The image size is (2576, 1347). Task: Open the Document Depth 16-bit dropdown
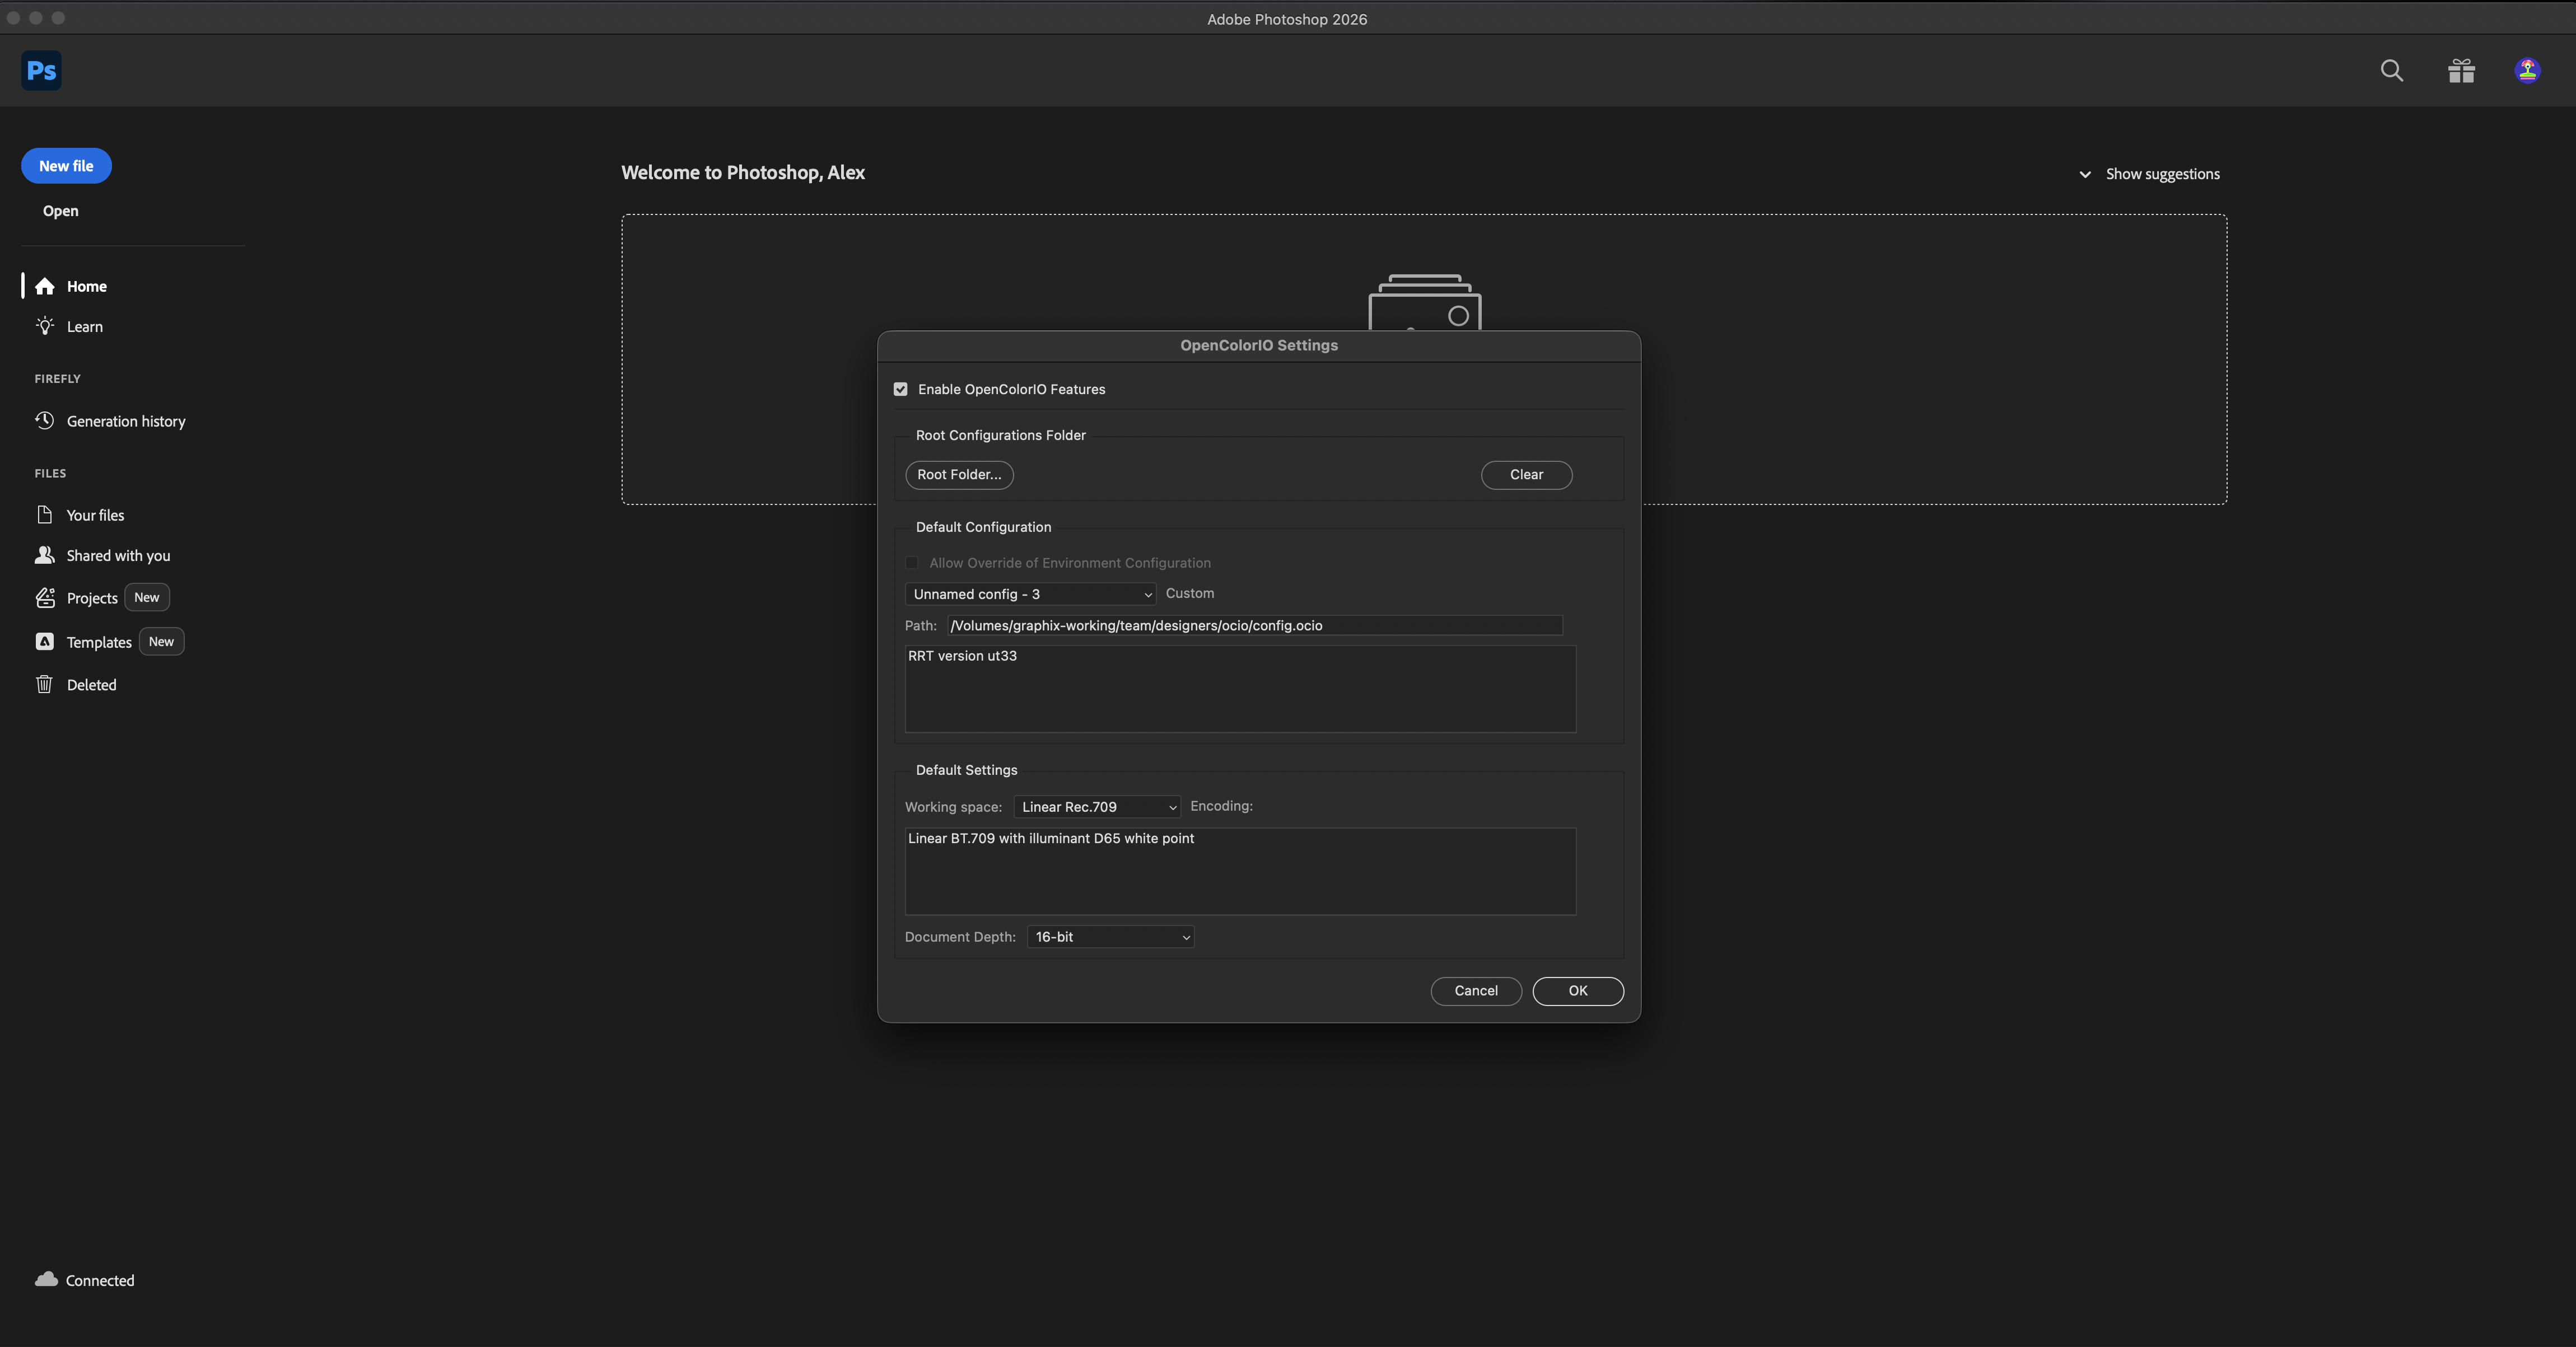(1110, 937)
